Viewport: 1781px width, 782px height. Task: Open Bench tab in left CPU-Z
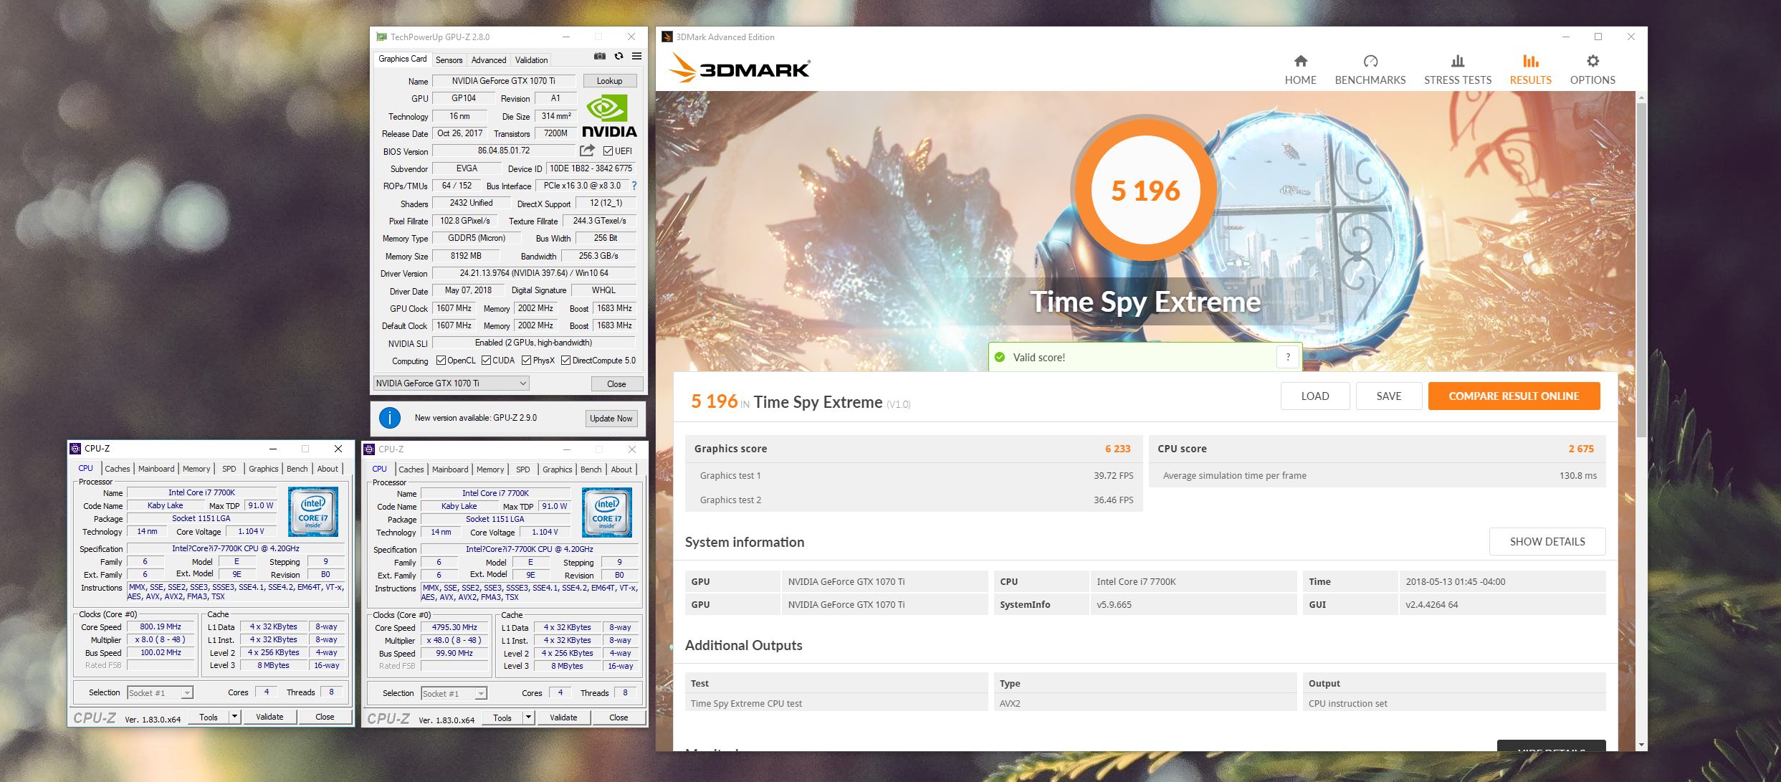coord(297,469)
